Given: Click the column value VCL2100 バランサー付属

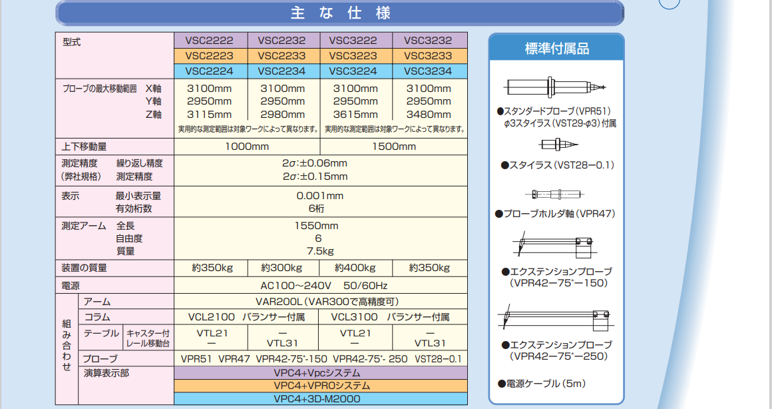Looking at the screenshot, I should pyautogui.click(x=247, y=317).
